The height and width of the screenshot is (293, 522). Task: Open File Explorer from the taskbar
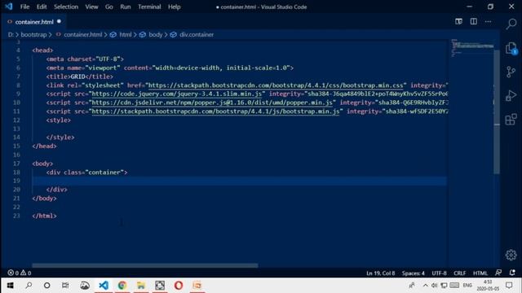coord(141,286)
